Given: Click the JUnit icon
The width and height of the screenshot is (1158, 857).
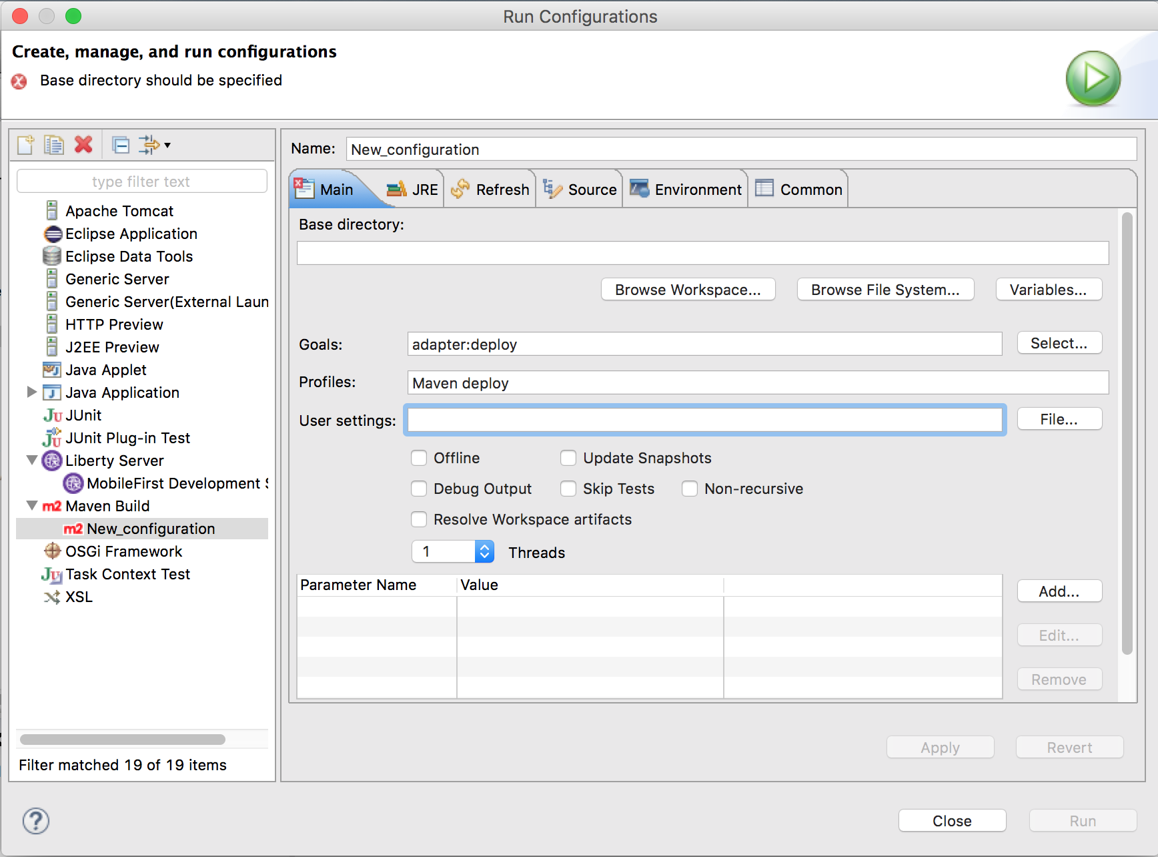Looking at the screenshot, I should (53, 415).
